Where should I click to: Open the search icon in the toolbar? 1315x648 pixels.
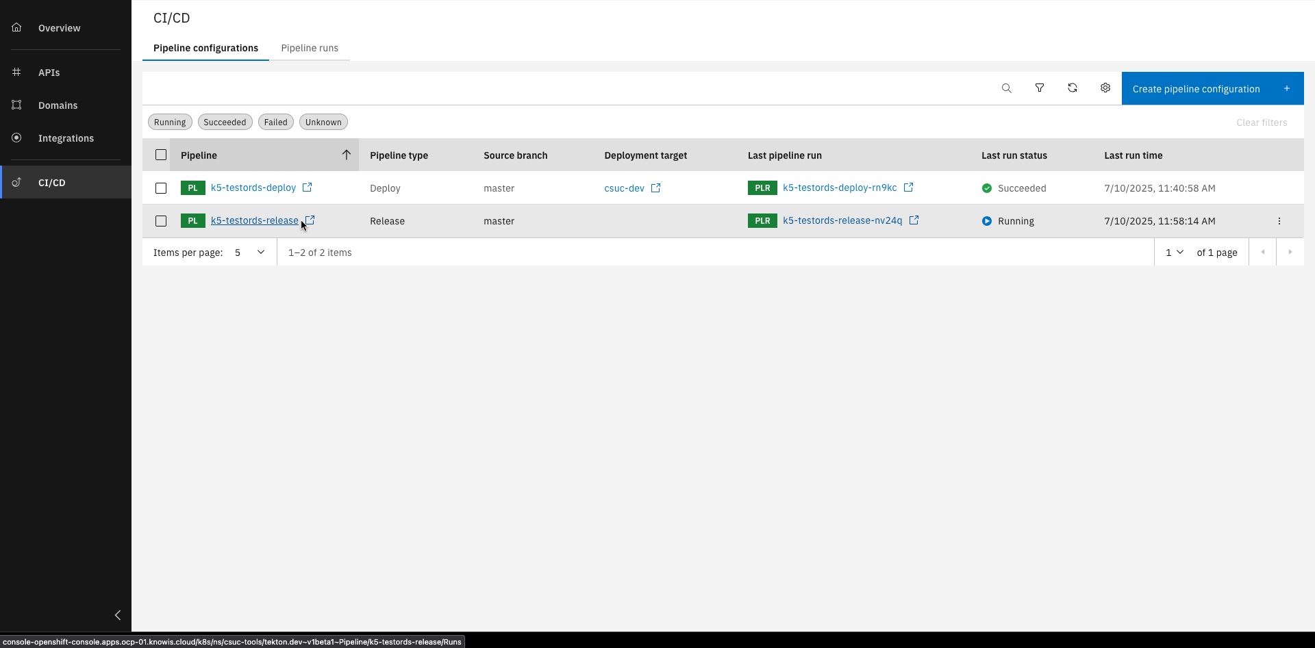tap(1006, 88)
